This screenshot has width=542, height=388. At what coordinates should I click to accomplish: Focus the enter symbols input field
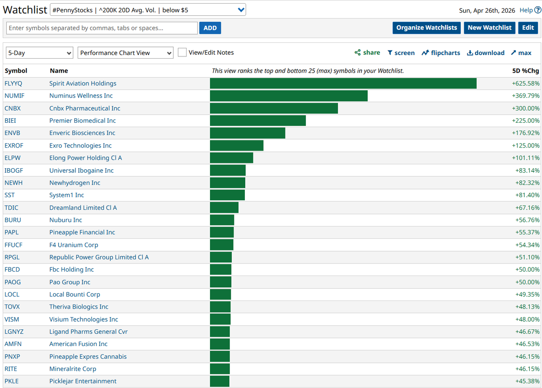102,28
